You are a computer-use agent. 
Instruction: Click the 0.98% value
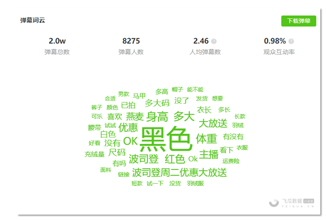[x=275, y=41]
